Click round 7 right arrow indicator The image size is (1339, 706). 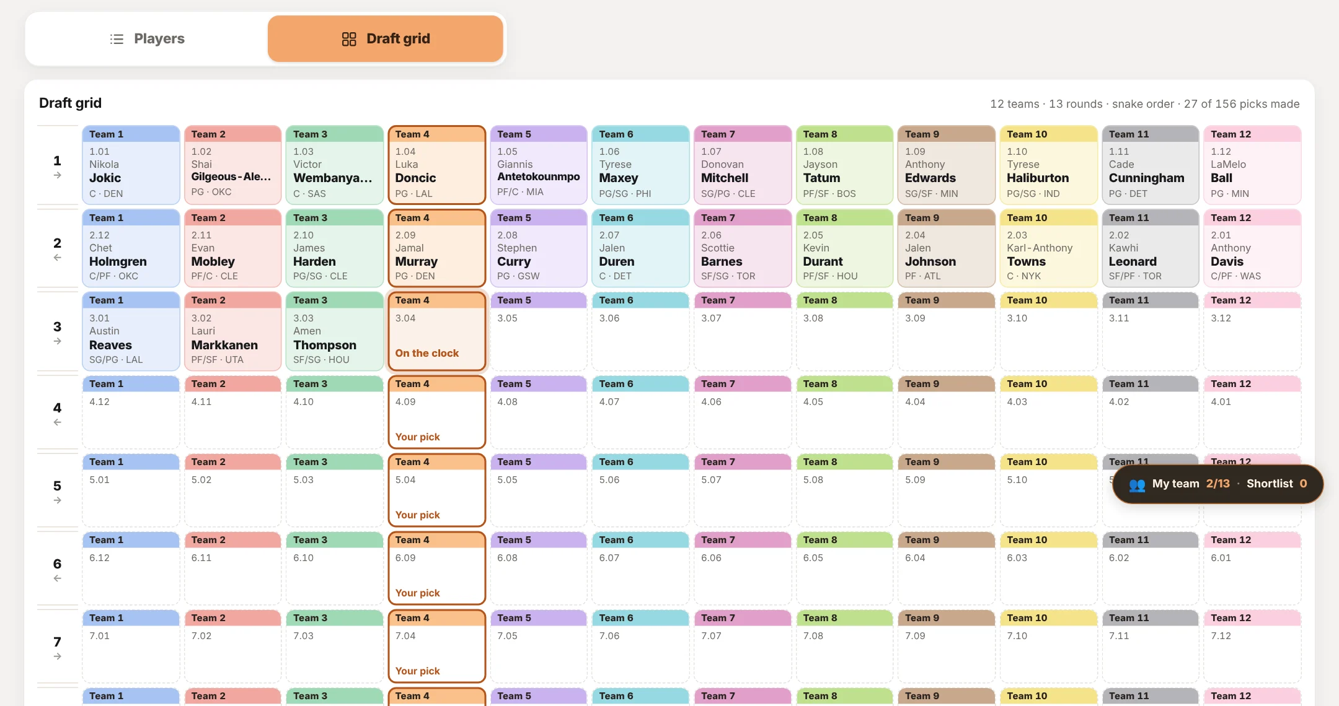pos(57,656)
